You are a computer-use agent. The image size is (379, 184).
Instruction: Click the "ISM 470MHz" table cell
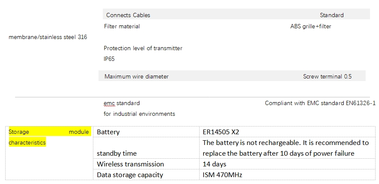222,175
